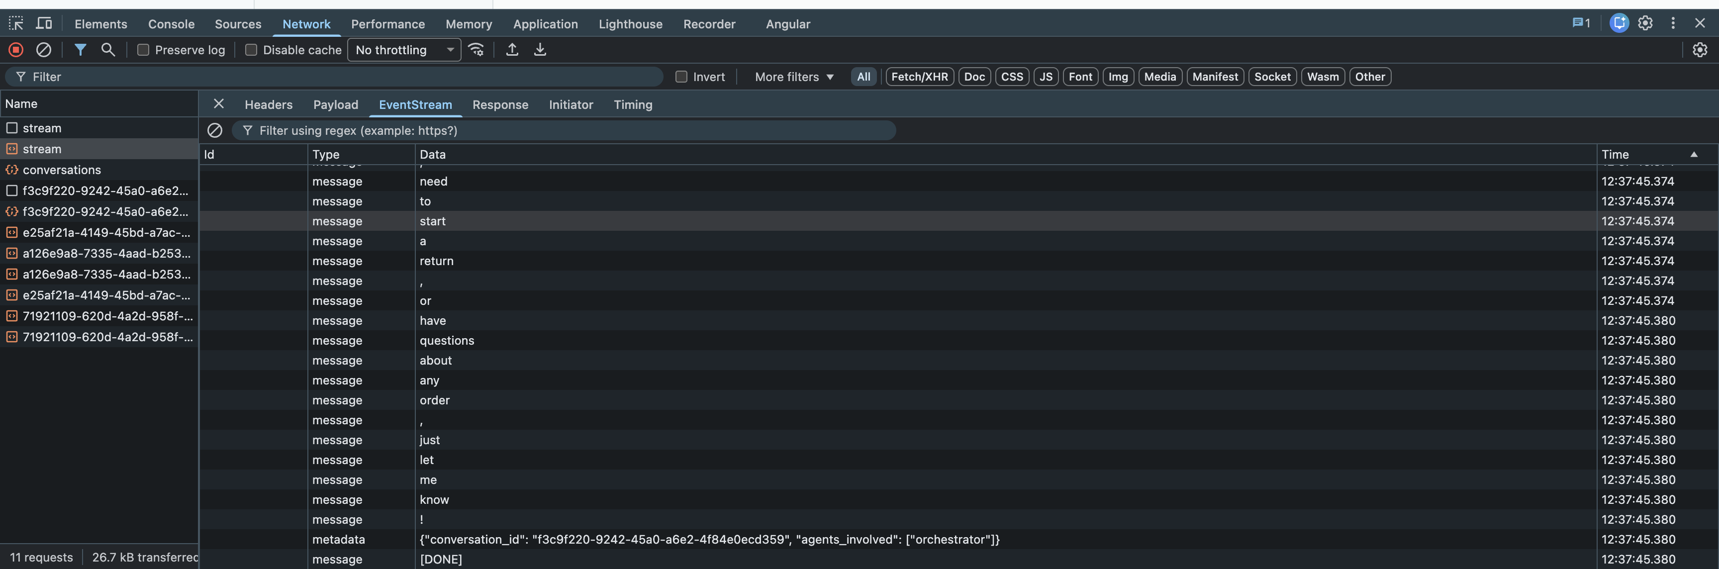The image size is (1719, 569).
Task: Toggle the device emulation toolbar
Action: (43, 23)
